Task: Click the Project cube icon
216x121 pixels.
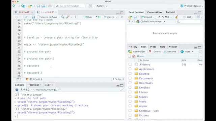Action: tap(182, 6)
